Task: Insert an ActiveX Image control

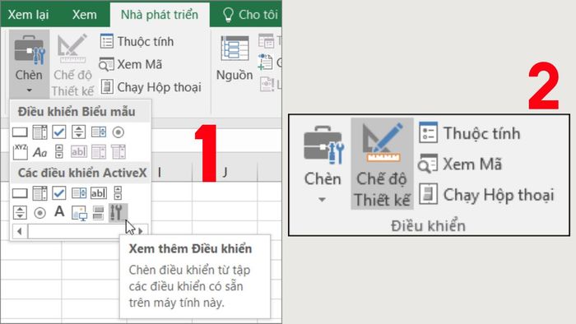Action: (79, 213)
